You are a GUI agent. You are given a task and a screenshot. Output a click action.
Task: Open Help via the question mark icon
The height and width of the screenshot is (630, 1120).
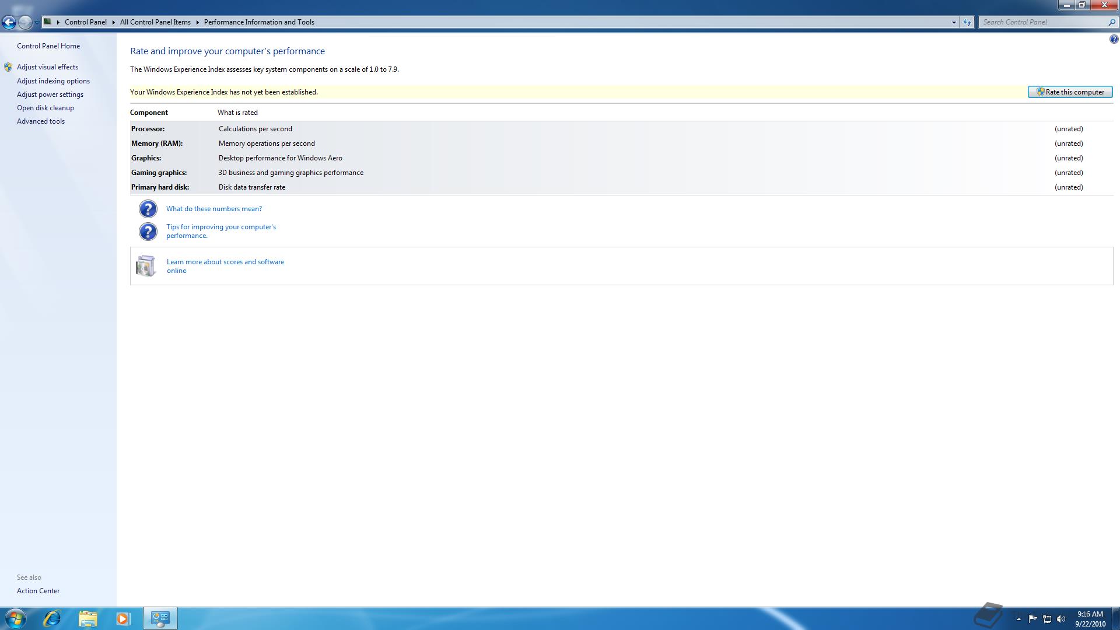[1114, 39]
